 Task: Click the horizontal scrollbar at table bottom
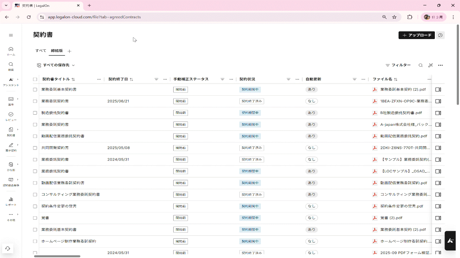[57, 256]
